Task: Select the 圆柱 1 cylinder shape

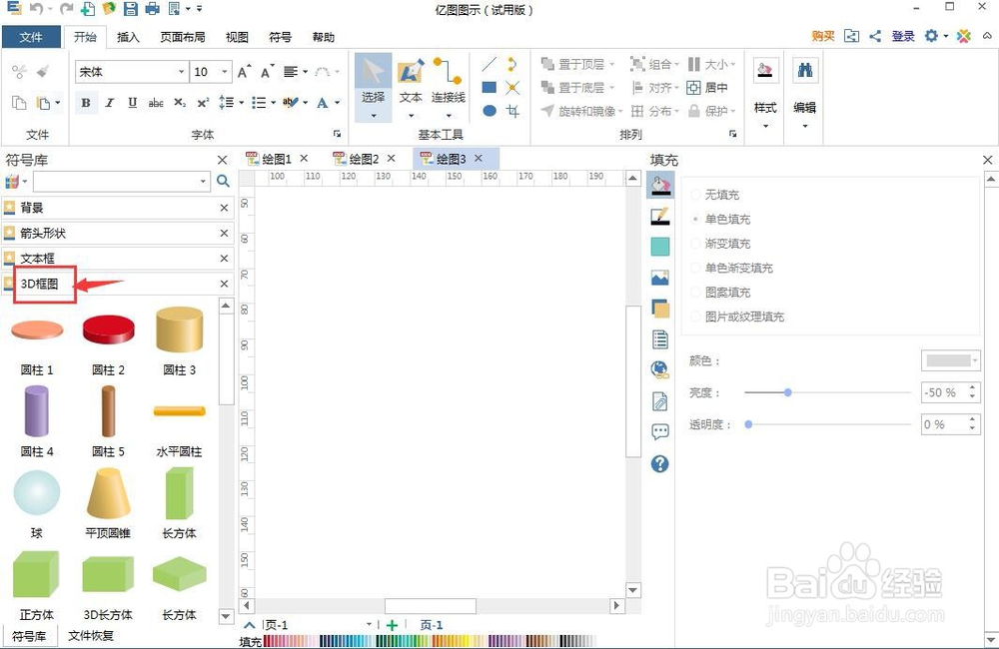Action: point(36,329)
